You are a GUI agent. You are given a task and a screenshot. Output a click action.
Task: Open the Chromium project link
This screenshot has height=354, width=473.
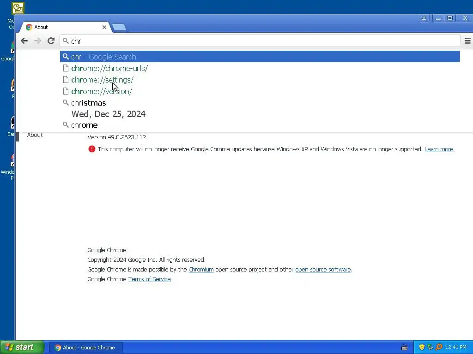click(x=201, y=269)
